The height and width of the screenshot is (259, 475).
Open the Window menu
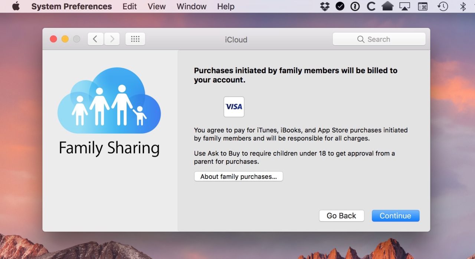191,6
